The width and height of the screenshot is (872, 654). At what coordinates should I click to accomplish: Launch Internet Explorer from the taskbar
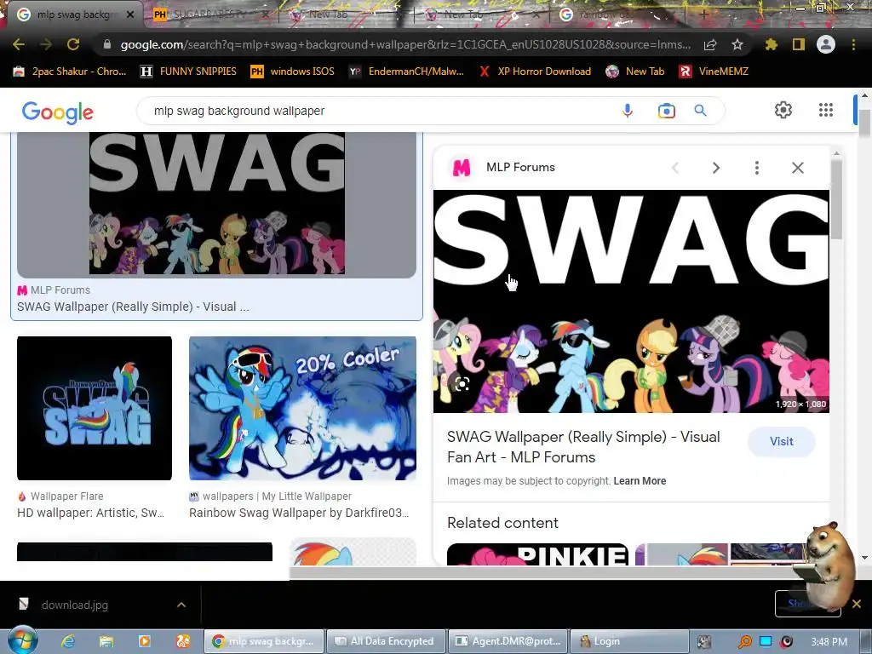tap(68, 641)
